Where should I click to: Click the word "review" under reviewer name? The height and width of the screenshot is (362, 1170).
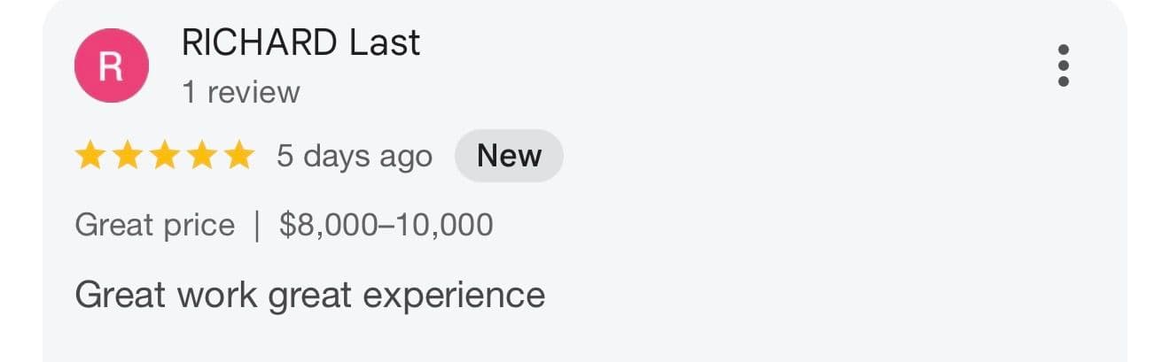[x=253, y=92]
